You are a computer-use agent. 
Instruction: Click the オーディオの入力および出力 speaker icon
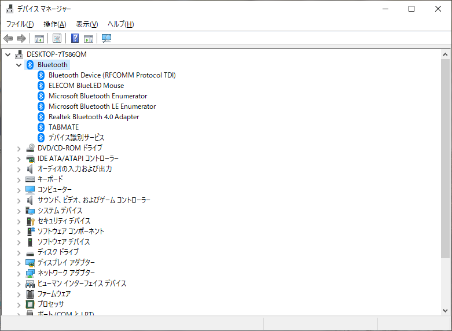coord(30,168)
